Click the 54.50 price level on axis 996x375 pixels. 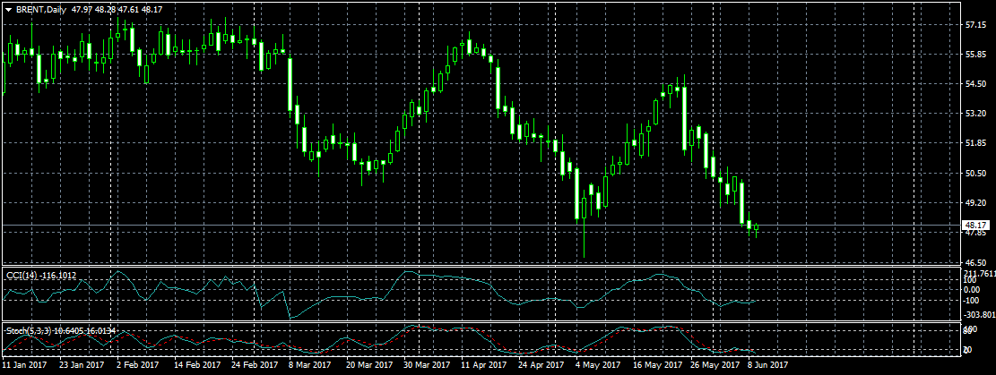click(x=974, y=84)
